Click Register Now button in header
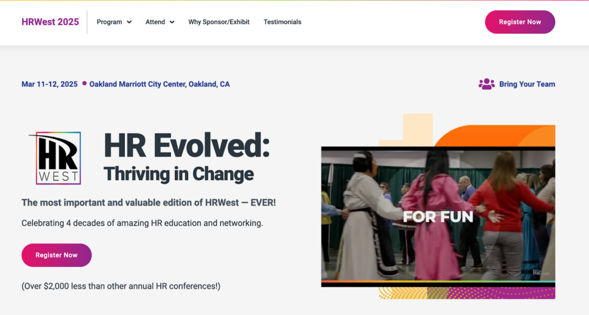The height and width of the screenshot is (315, 589). point(520,22)
